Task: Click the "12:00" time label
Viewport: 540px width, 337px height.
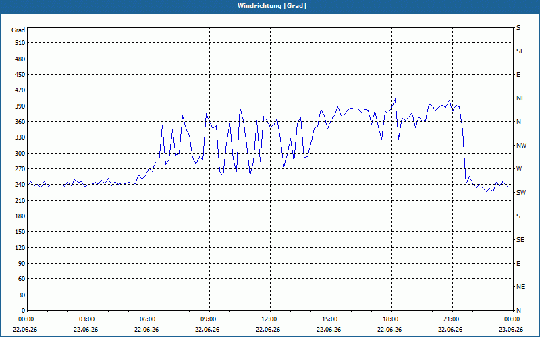Action: point(270,319)
